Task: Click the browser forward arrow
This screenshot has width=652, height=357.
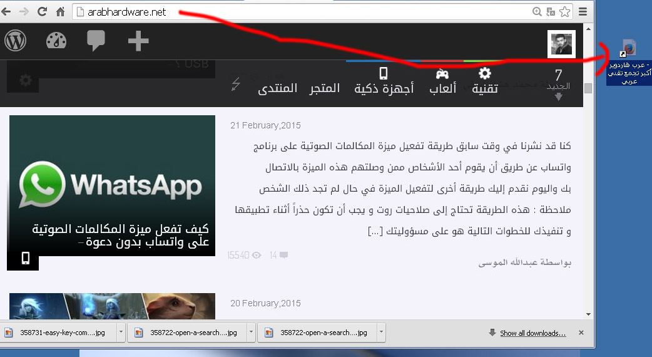Action: click(x=24, y=12)
